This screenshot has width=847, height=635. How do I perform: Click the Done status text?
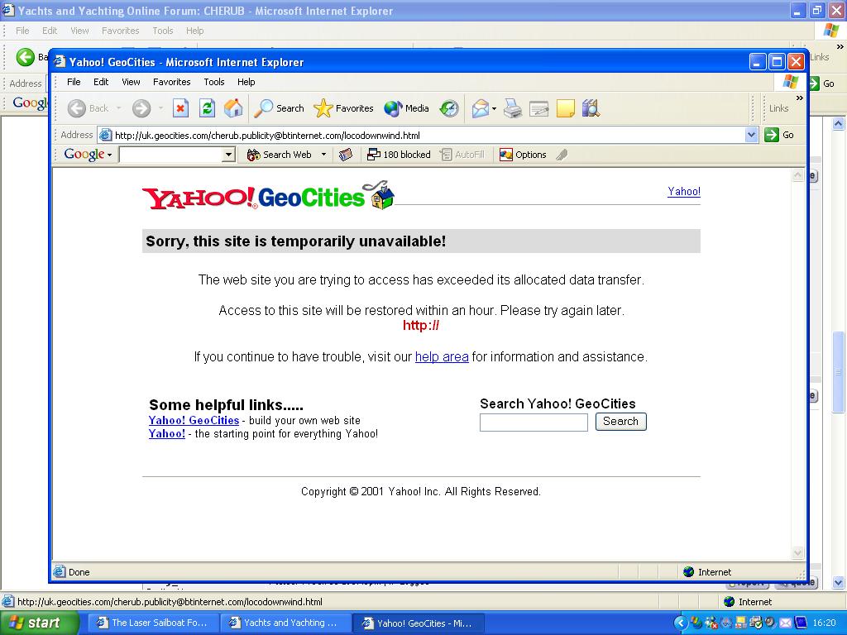click(79, 572)
